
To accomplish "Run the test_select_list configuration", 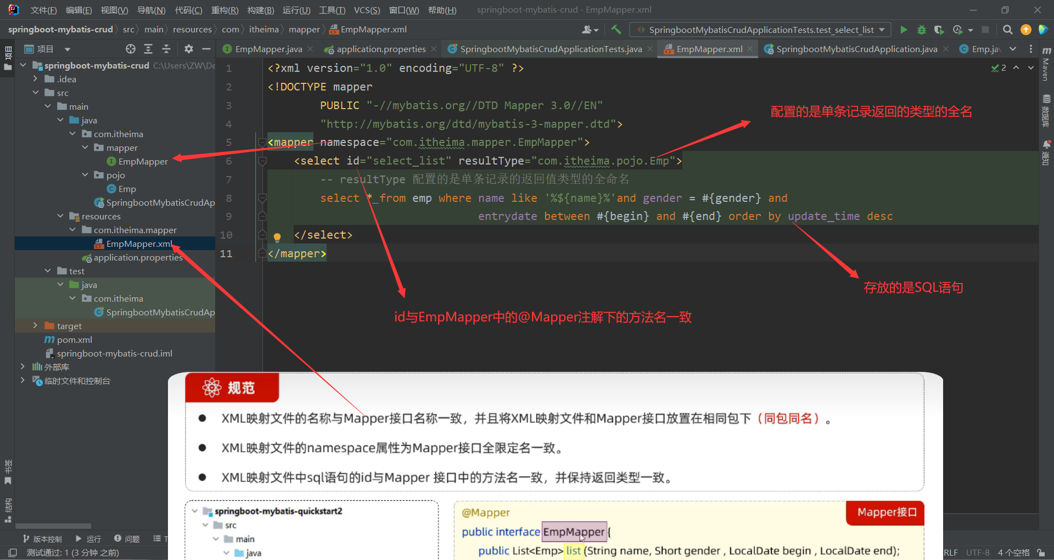I will click(x=904, y=30).
